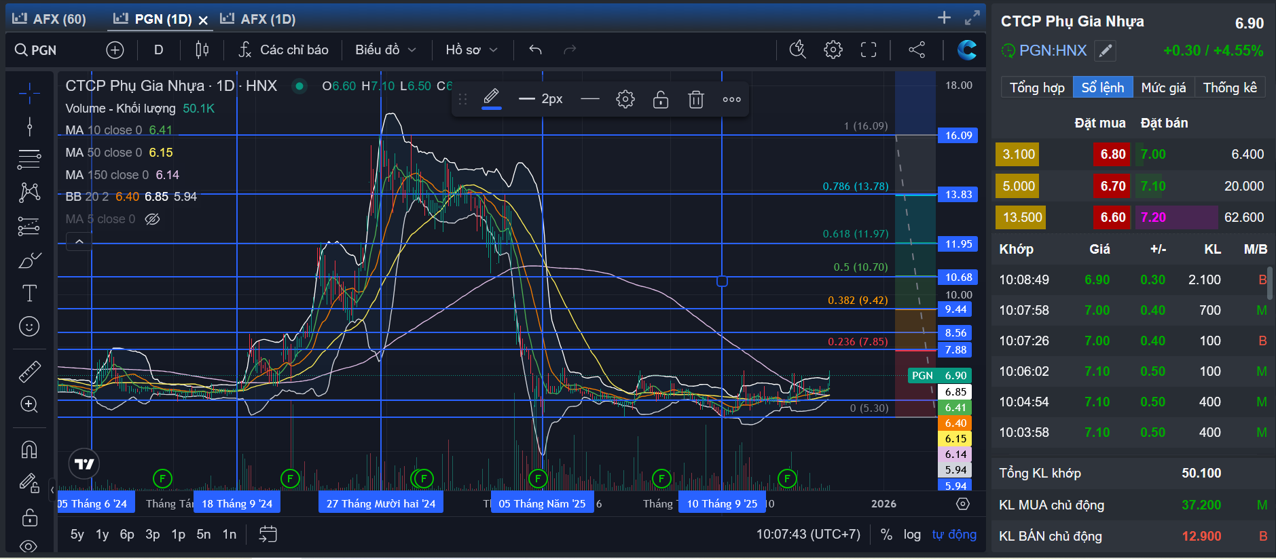Show the hidden MA 5 indicator
This screenshot has width=1276, height=559.
point(152,219)
